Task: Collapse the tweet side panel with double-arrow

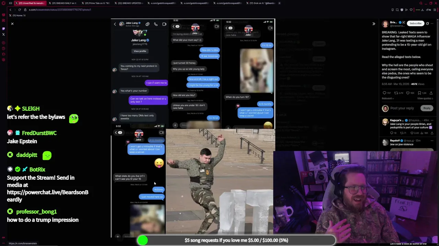Action: (374, 24)
